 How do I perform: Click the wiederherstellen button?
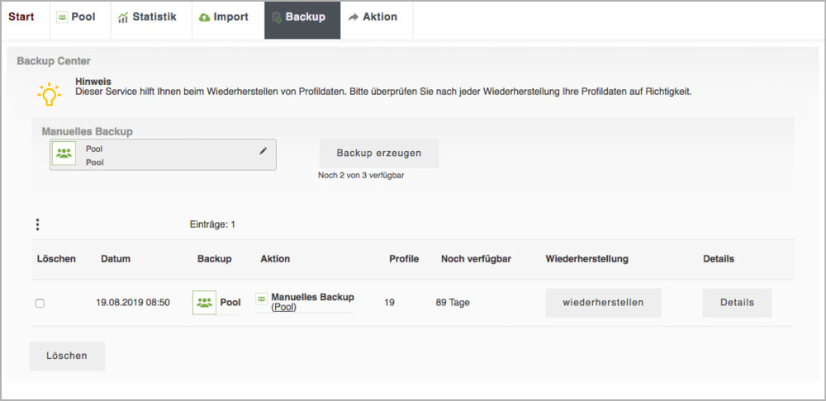click(x=603, y=303)
